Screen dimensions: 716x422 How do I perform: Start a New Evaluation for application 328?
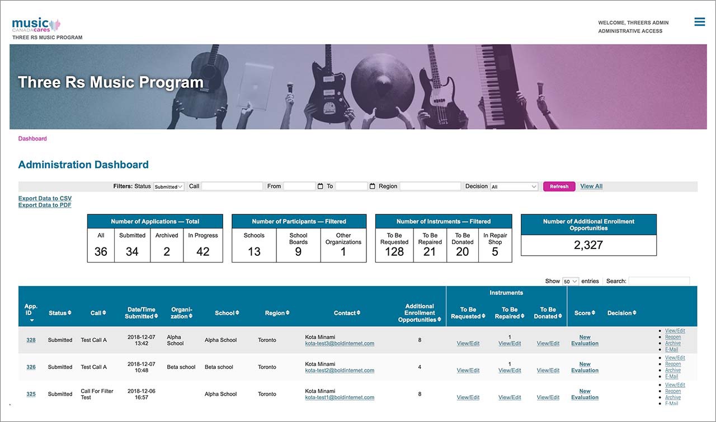pyautogui.click(x=585, y=340)
